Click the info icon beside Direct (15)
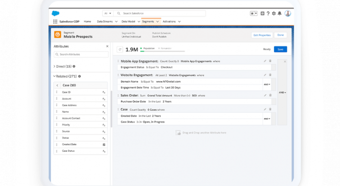 74,66
